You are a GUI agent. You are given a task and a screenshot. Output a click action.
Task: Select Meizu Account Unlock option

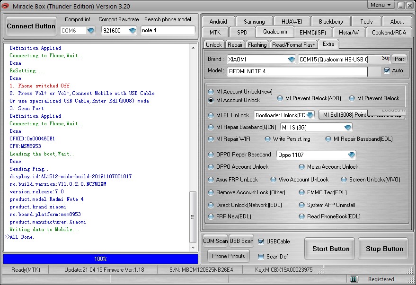301,167
